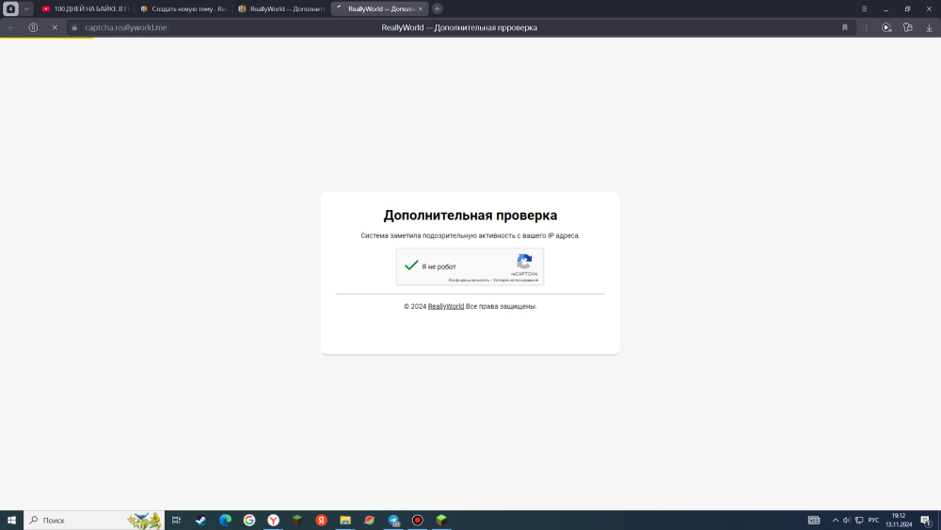Viewport: 941px width, 530px height.
Task: Click the Windows search box "Поиск"
Action: [94, 521]
